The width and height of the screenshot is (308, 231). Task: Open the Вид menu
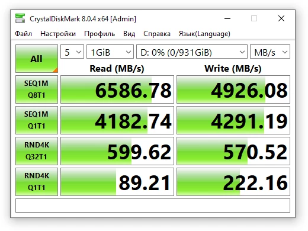[129, 34]
